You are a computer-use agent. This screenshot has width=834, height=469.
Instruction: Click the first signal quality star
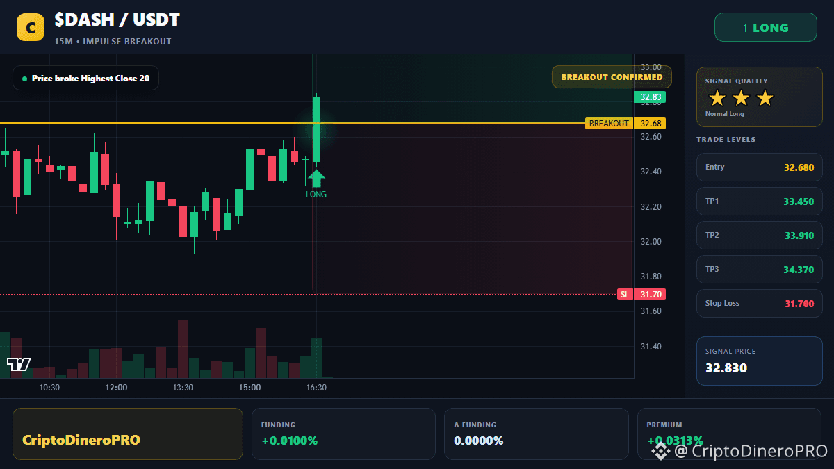pos(717,98)
